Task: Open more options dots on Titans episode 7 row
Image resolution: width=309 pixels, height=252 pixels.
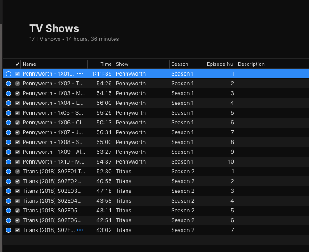Action: pyautogui.click(x=80, y=230)
